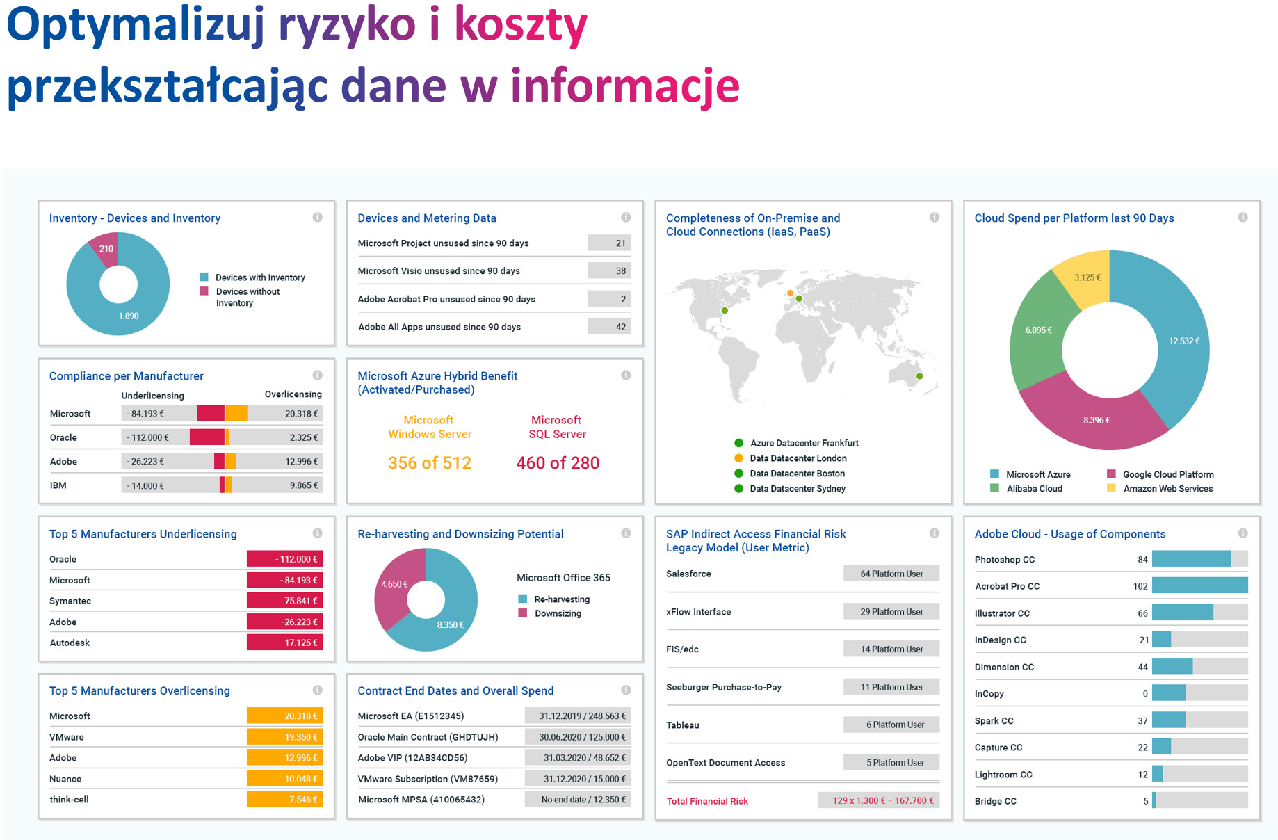This screenshot has height=840, width=1278.
Task: Open info icon on Devices and Metering Data
Action: pyautogui.click(x=626, y=218)
